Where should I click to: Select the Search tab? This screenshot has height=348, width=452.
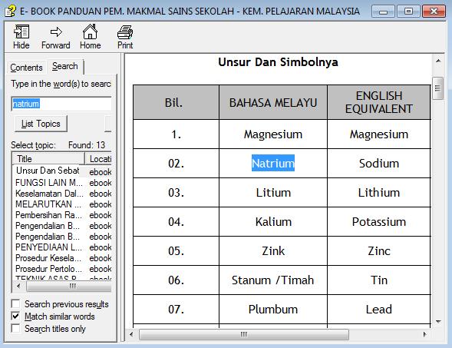pyautogui.click(x=65, y=66)
